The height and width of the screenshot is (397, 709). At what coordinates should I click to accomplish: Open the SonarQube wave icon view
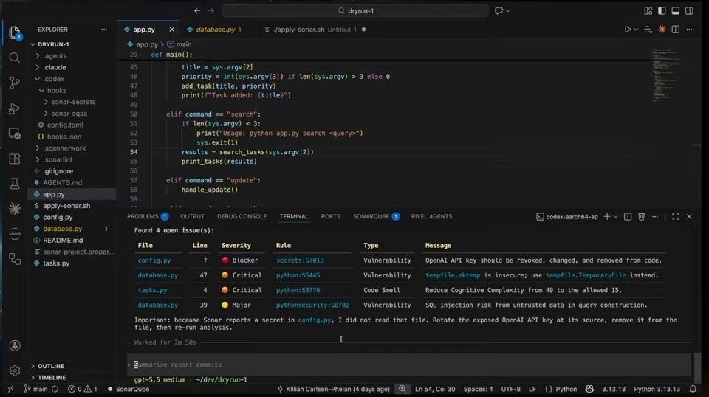(x=15, y=233)
